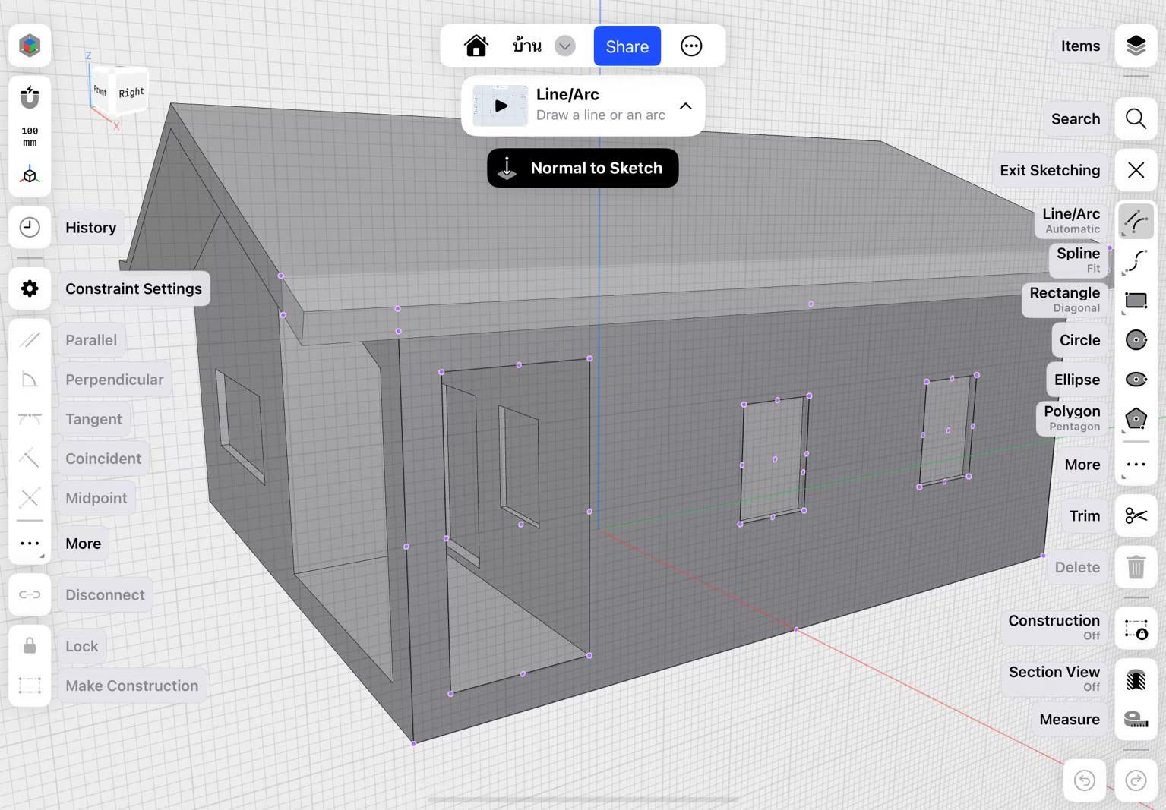Open the Items layers panel icon
Screen dimensions: 1166x810
point(1136,46)
